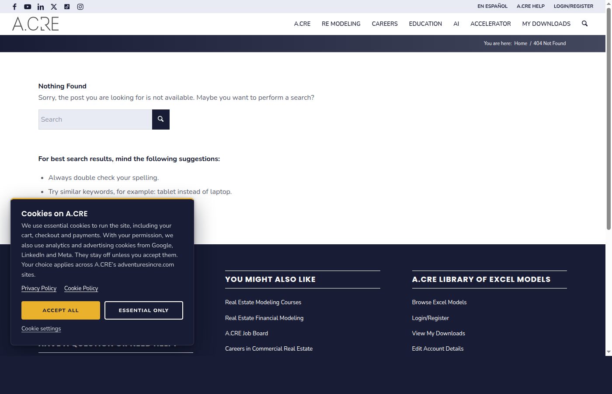Open Real Estate Modeling Courses link

pos(263,302)
